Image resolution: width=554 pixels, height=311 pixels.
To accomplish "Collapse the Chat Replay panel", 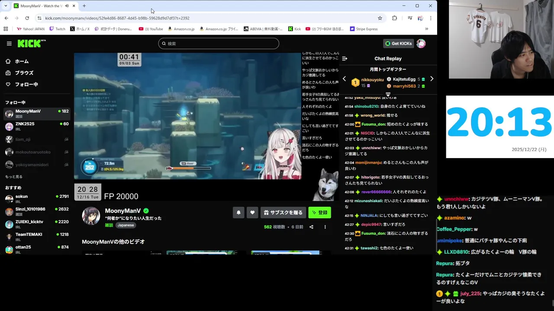I will pos(345,58).
